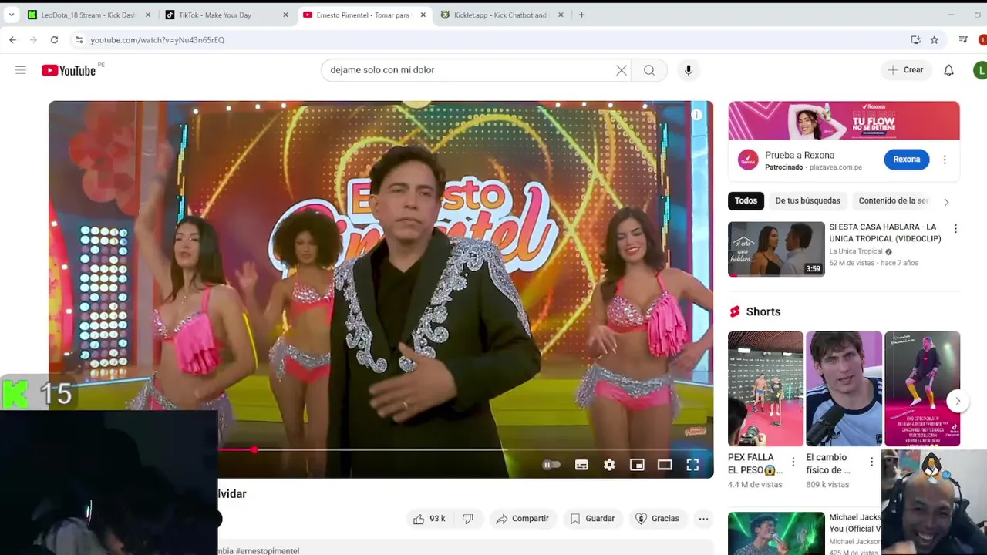This screenshot has height=555, width=987.
Task: Like the video with thumbs up
Action: pos(429,519)
